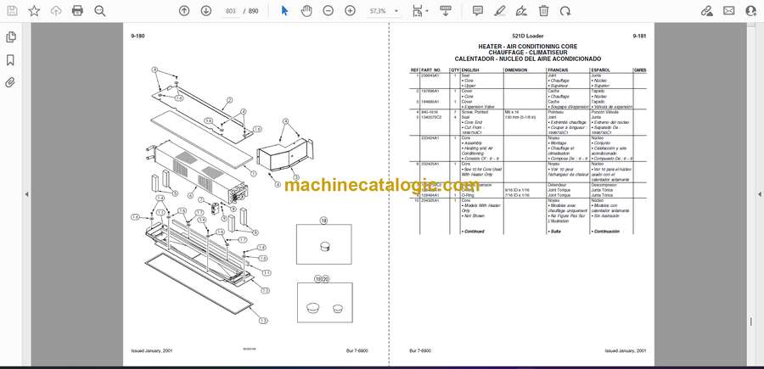This screenshot has width=764, height=369.
Task: Click 'Bur 7-6900' footer on right page
Action: 420,350
